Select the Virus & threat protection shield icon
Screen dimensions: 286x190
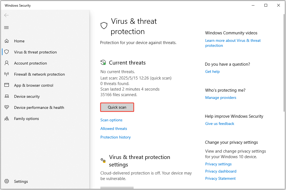[x=7, y=52]
